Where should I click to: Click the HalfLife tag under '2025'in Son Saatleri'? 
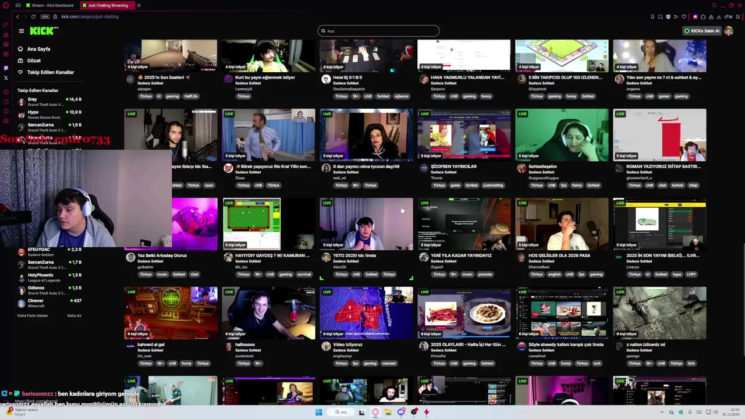pos(191,96)
